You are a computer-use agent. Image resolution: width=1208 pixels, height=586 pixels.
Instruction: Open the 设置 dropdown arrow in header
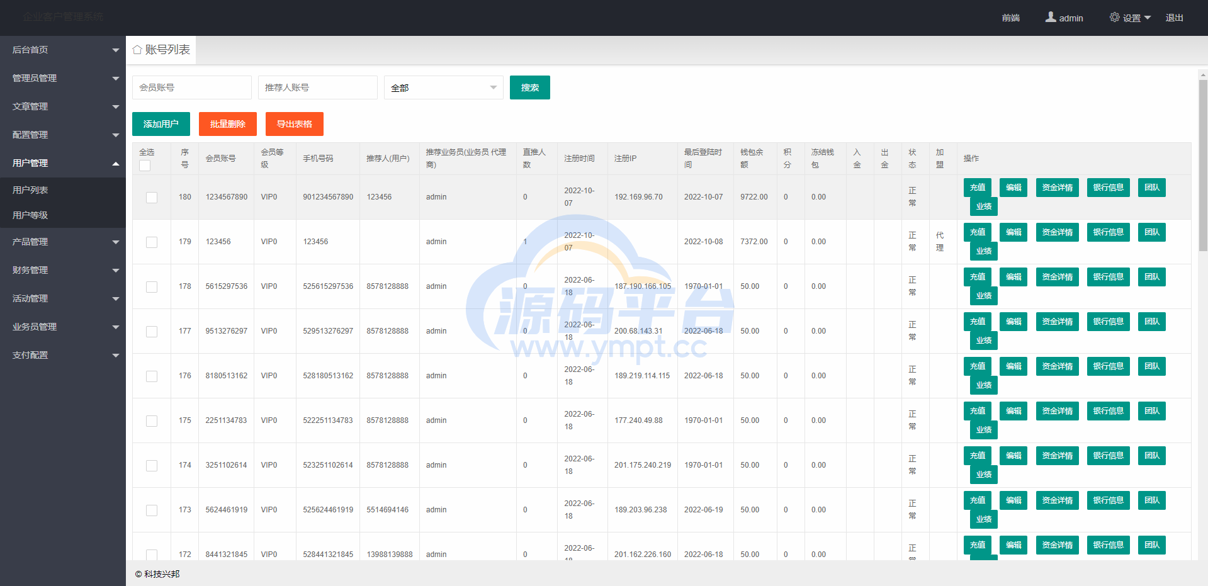(1148, 18)
